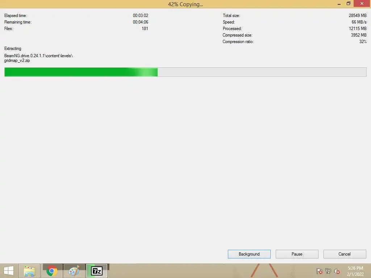Screen dimensions: 371x278
Task: Click the "Processed:" label
Action: point(232,29)
